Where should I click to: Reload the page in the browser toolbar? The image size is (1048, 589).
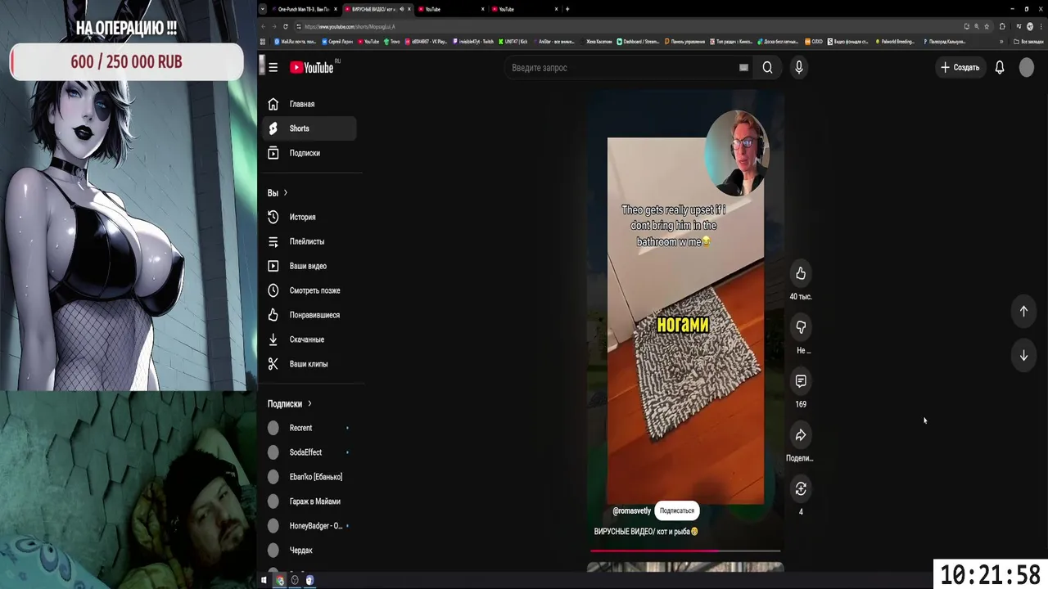click(x=286, y=26)
